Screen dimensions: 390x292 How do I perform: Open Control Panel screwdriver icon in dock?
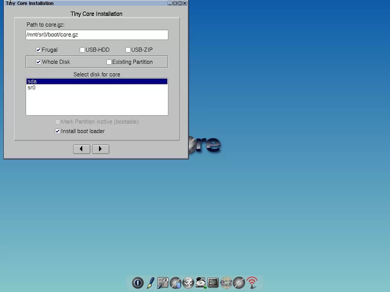point(163,283)
